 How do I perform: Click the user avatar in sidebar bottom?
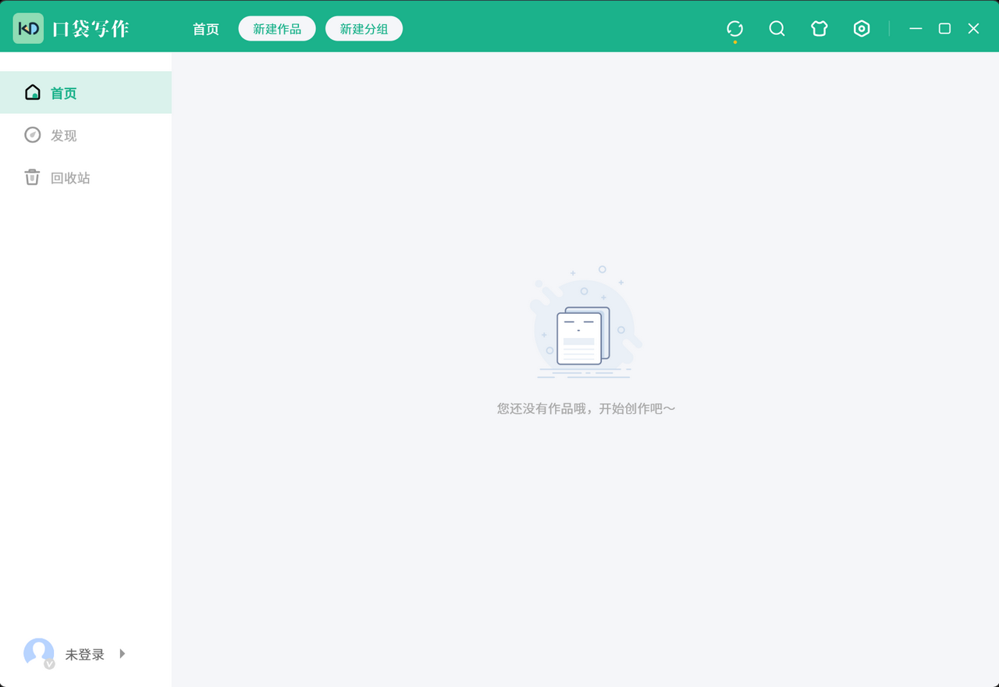click(38, 653)
